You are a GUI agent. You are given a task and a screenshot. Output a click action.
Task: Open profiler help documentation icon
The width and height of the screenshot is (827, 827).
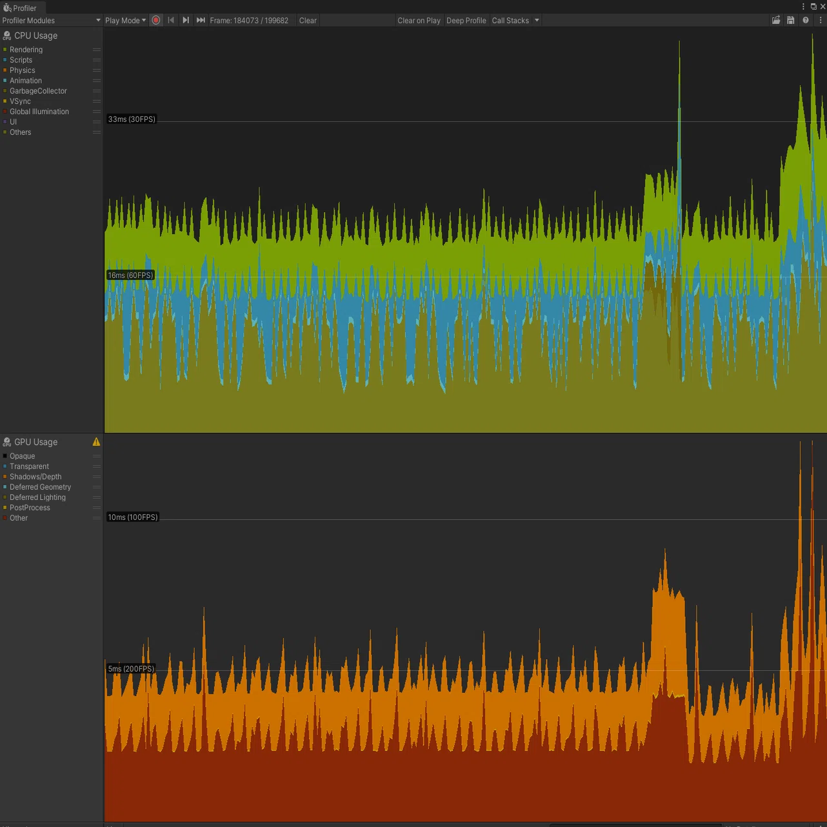click(806, 21)
